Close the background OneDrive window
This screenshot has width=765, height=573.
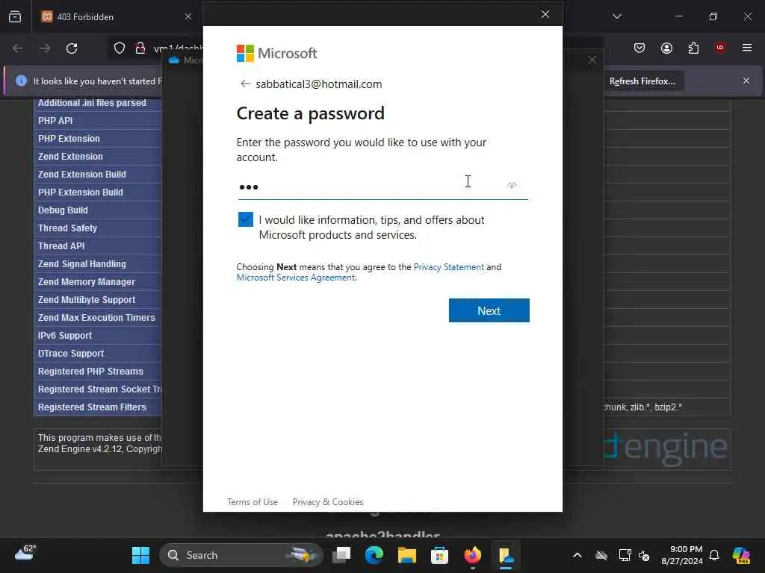[x=592, y=60]
